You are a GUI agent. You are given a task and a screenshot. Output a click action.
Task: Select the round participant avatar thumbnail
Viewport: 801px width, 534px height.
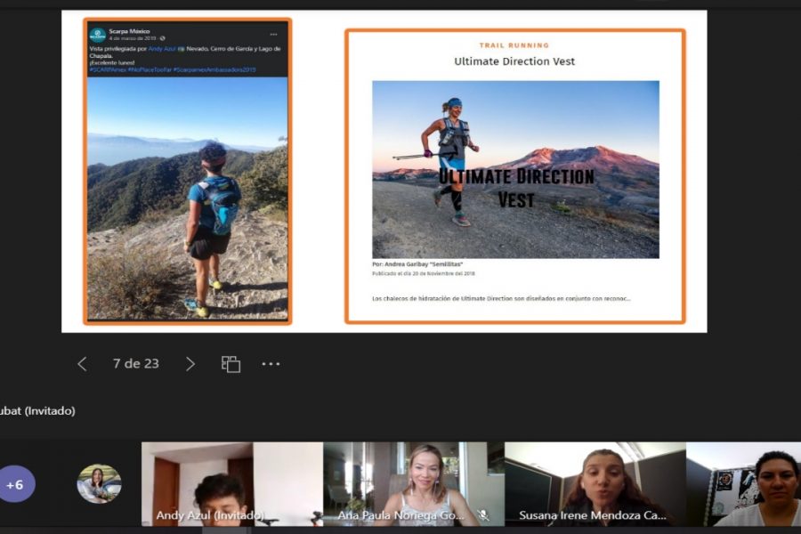click(99, 483)
